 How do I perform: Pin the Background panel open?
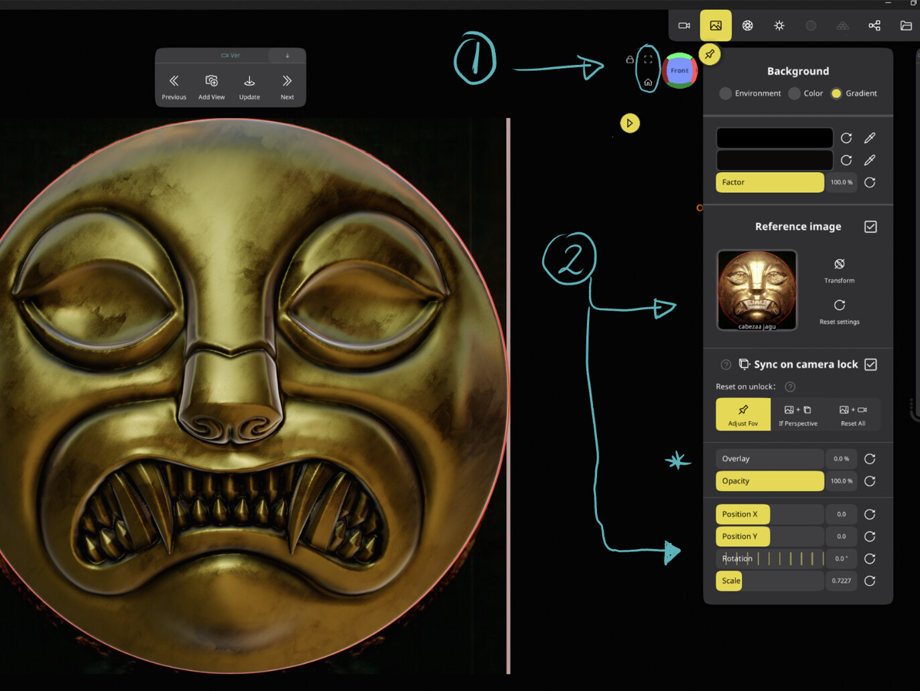710,54
